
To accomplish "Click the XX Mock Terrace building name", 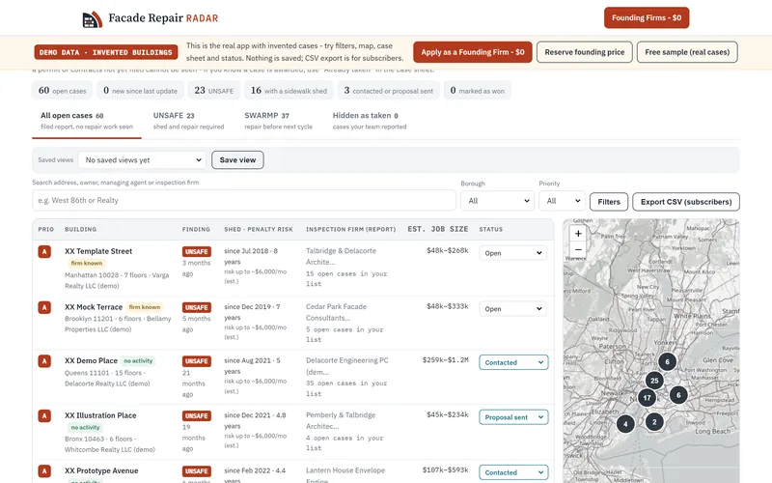I will (94, 307).
